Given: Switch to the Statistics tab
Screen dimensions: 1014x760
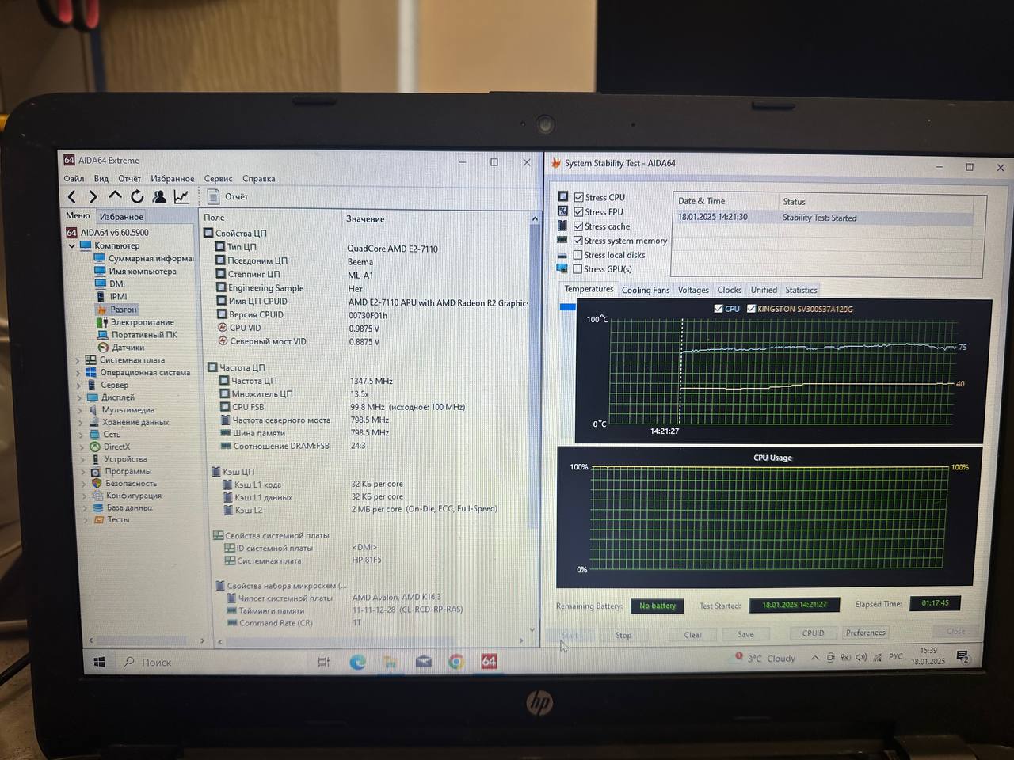Looking at the screenshot, I should (x=801, y=290).
